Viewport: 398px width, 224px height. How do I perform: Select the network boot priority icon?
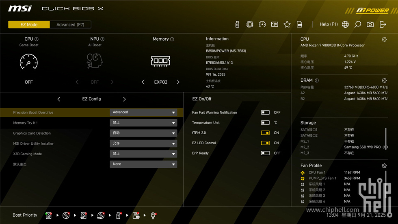click(x=154, y=215)
